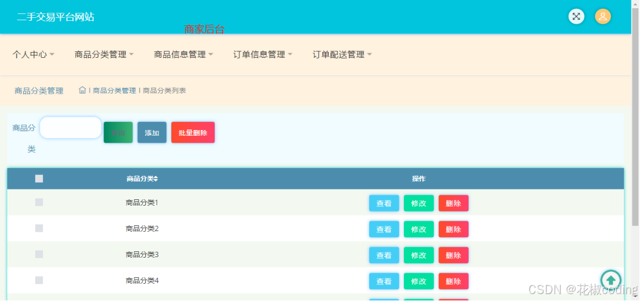The height and width of the screenshot is (301, 640).
Task: Click the 商品分类管理 page heading text
Action: 39,91
